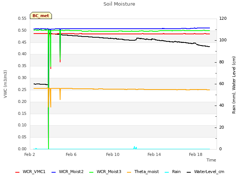Click the 0.05 left axis value

[x=22, y=137]
